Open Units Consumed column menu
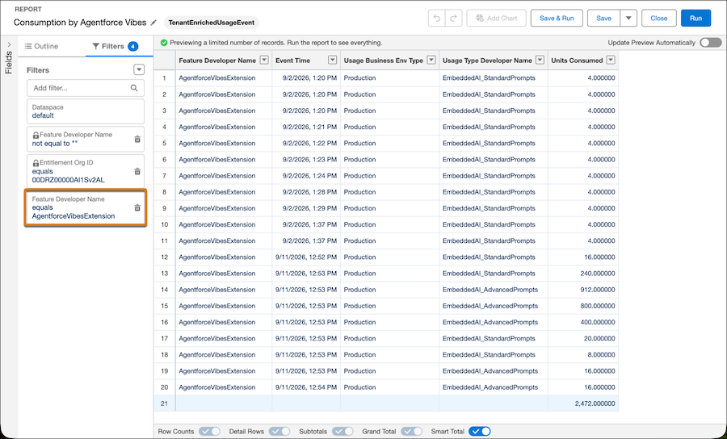Screen dimensions: 727x439 click(x=611, y=61)
